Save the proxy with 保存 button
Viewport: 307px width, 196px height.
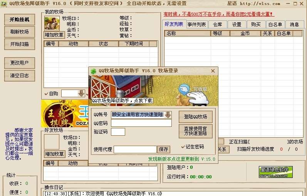[164, 149]
